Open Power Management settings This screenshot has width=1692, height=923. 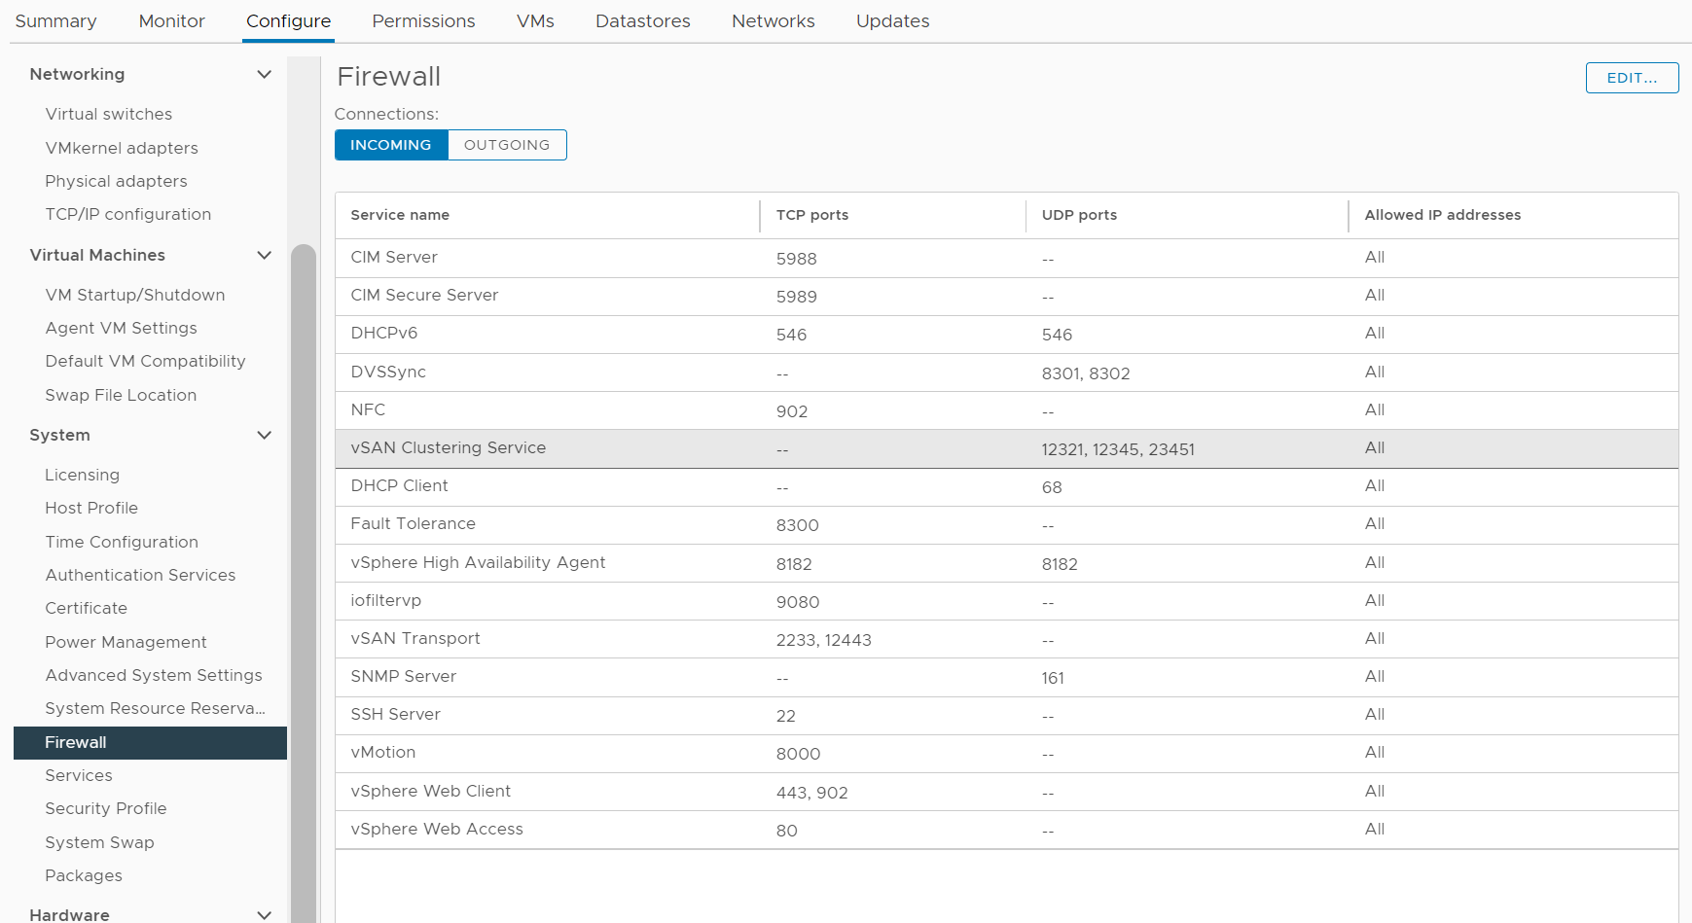[126, 642]
